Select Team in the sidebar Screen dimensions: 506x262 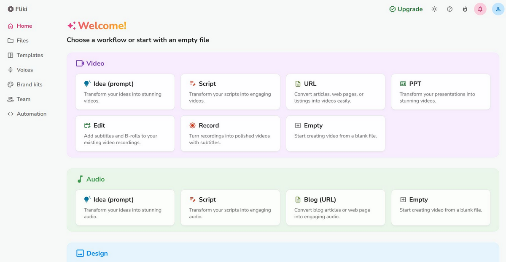point(23,99)
